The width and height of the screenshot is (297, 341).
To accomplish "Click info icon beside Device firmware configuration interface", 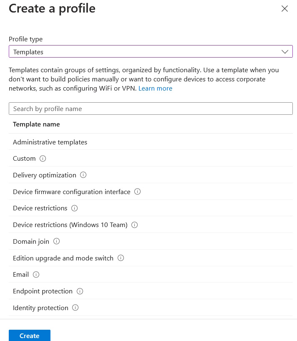I will (x=137, y=192).
